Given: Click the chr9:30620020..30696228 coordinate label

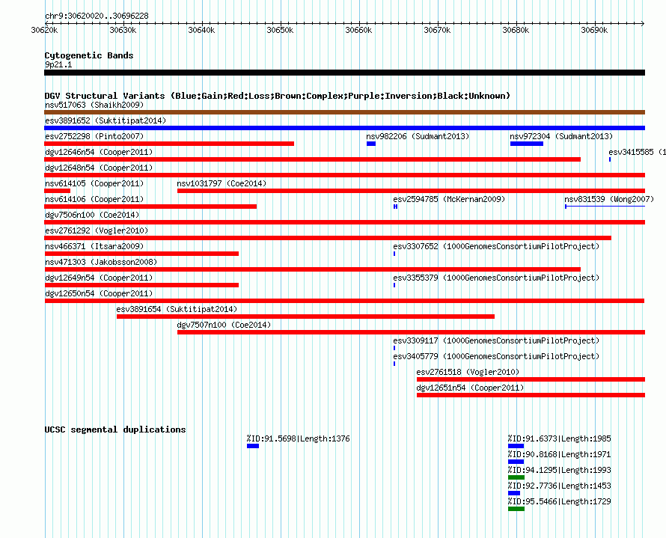Looking at the screenshot, I should point(97,16).
